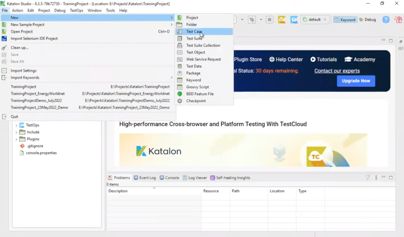Click the Test Data icon
Viewport: 404px width, 237px height.
point(180,66)
